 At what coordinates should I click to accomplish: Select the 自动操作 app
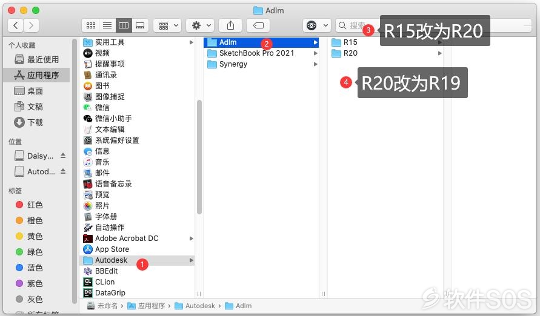(x=138, y=227)
